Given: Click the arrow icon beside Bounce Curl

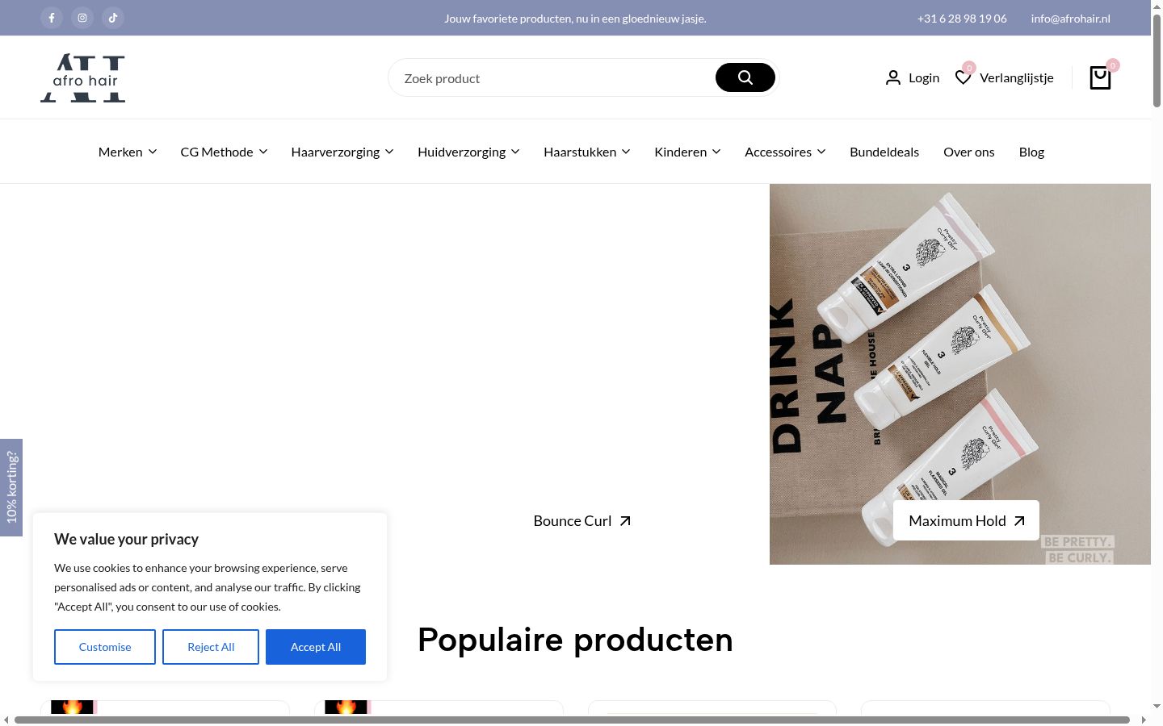Looking at the screenshot, I should coord(625,521).
